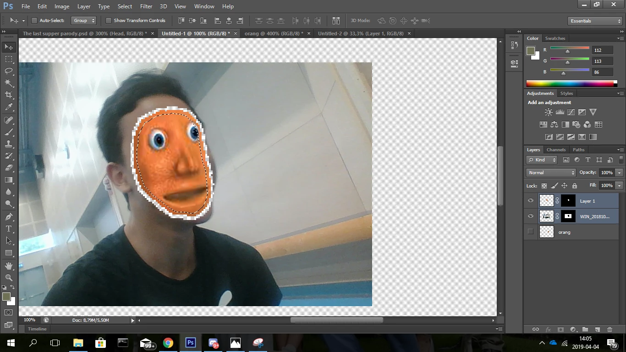This screenshot has height=352, width=626.
Task: Open the Color panel flyout menu
Action: pyautogui.click(x=620, y=38)
